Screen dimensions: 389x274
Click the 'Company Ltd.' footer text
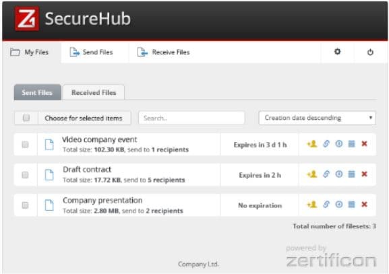coord(198,264)
